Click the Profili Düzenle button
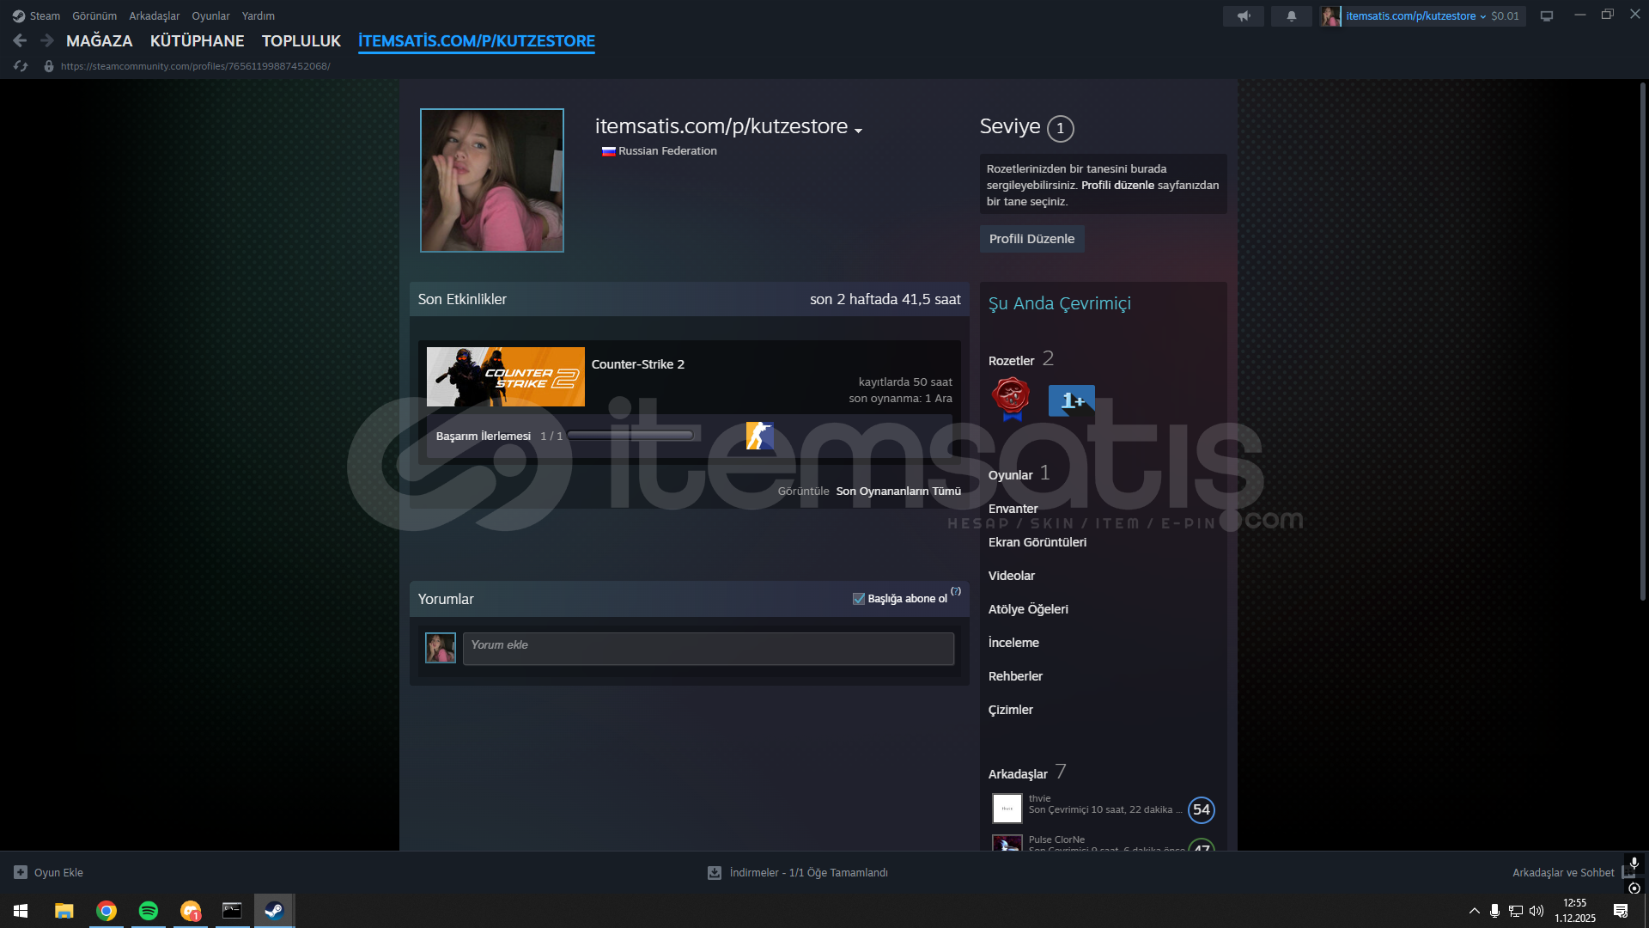Screen dimensions: 1649x928 (x=1031, y=239)
